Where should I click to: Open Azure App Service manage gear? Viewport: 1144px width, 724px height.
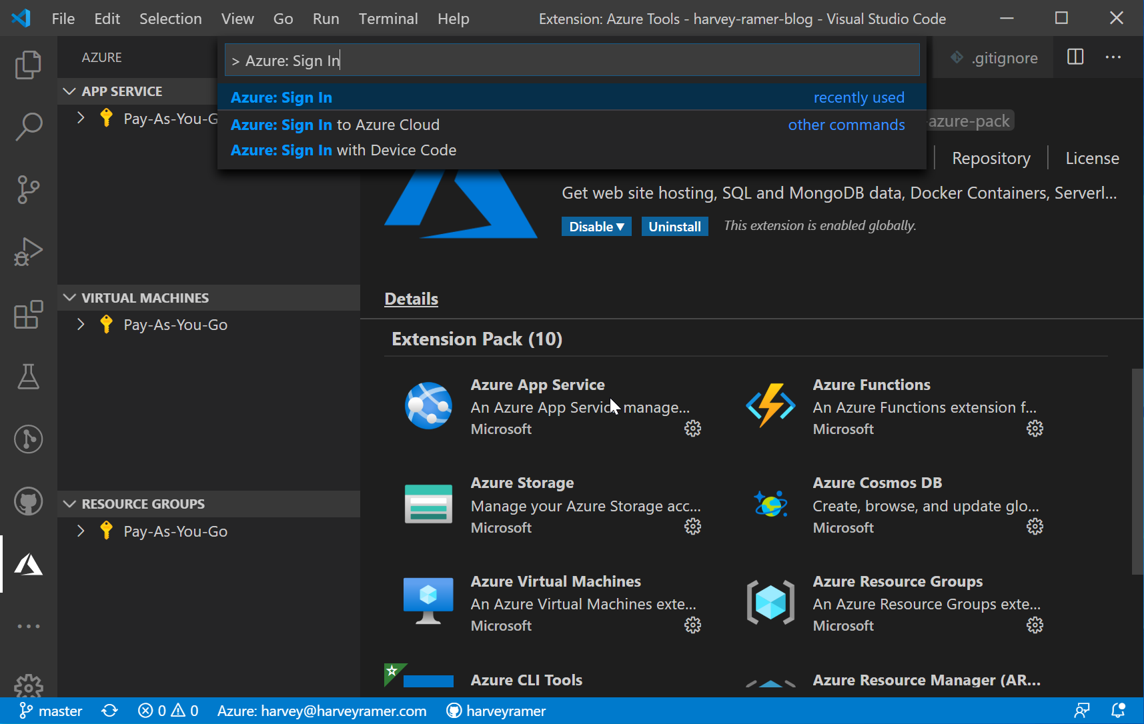pos(693,428)
